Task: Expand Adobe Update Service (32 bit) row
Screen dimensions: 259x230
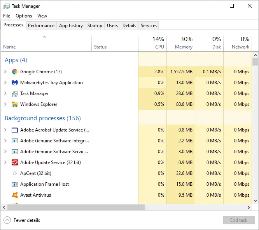Action: click(x=5, y=163)
